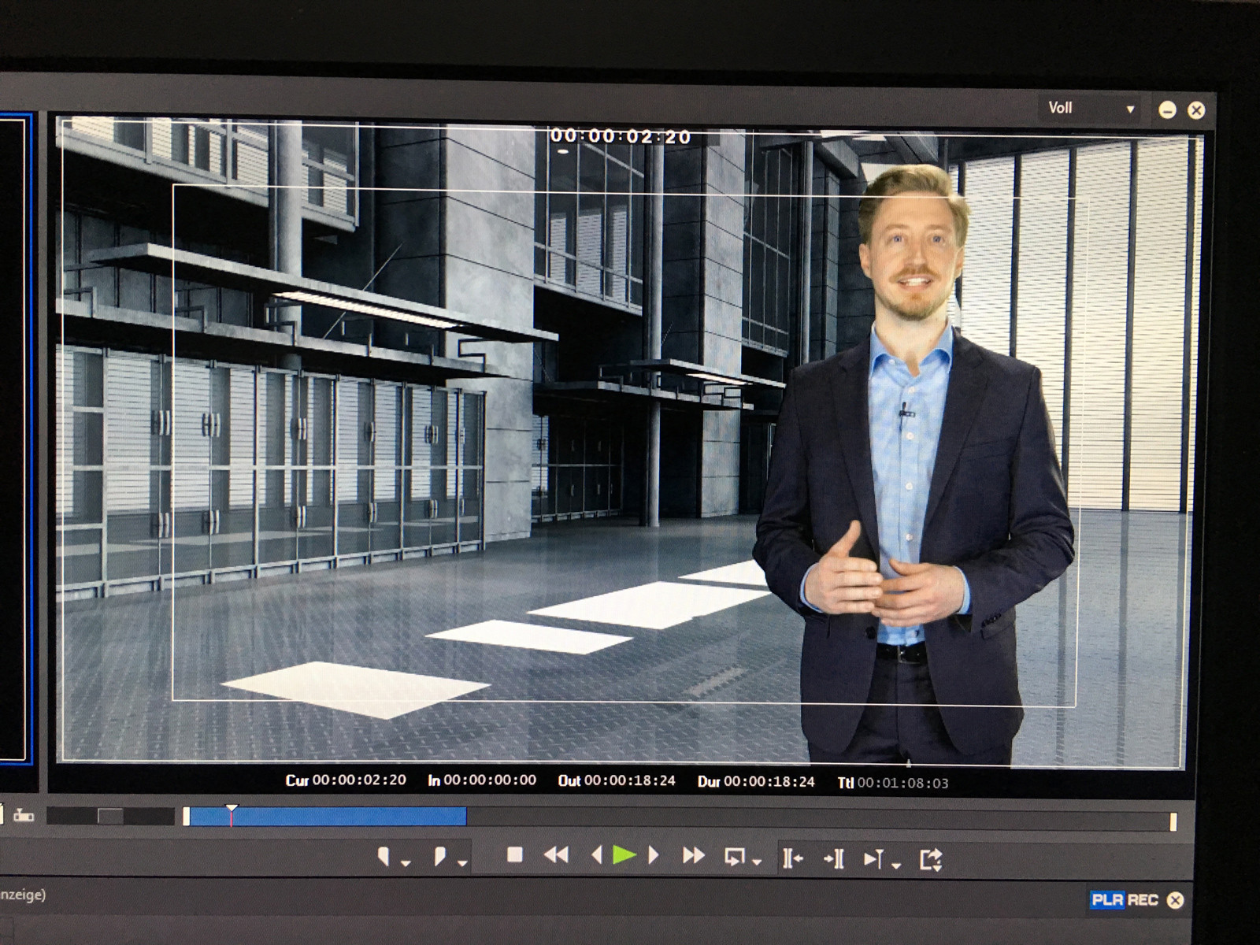Viewport: 1260px width, 945px height.
Task: Click the Loop playback icon
Action: tap(734, 857)
